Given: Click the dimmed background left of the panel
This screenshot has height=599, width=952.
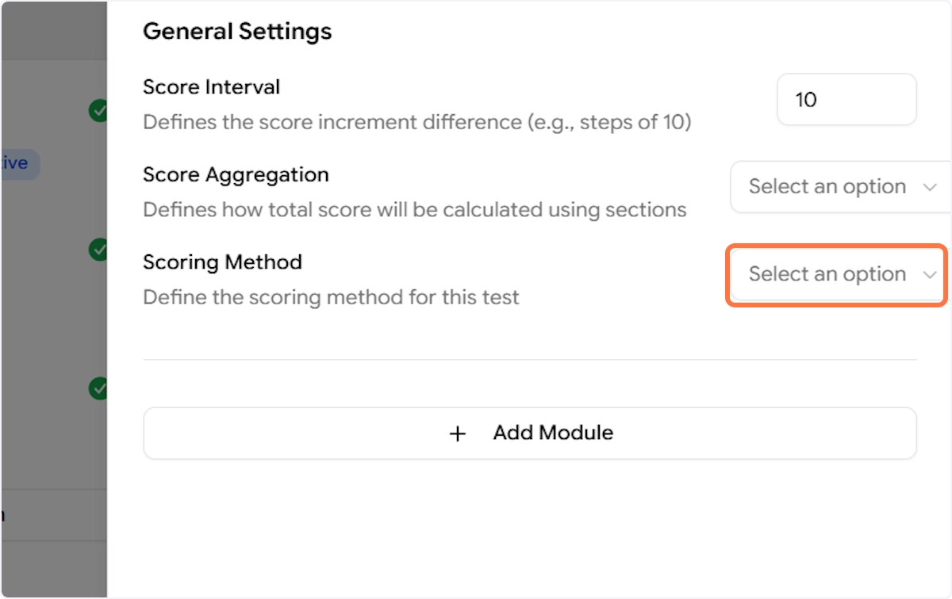Looking at the screenshot, I should 48,317.
